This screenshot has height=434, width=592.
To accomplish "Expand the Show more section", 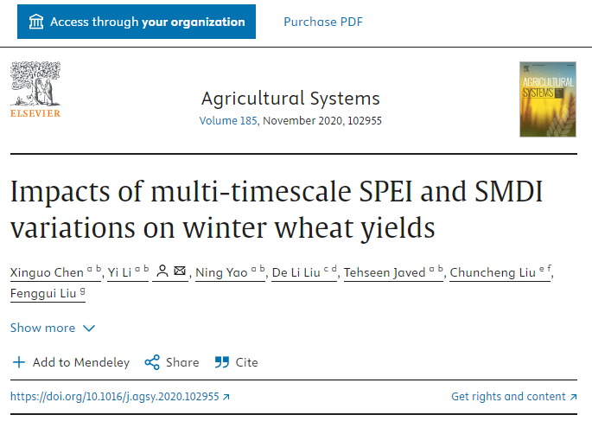I will [x=43, y=328].
